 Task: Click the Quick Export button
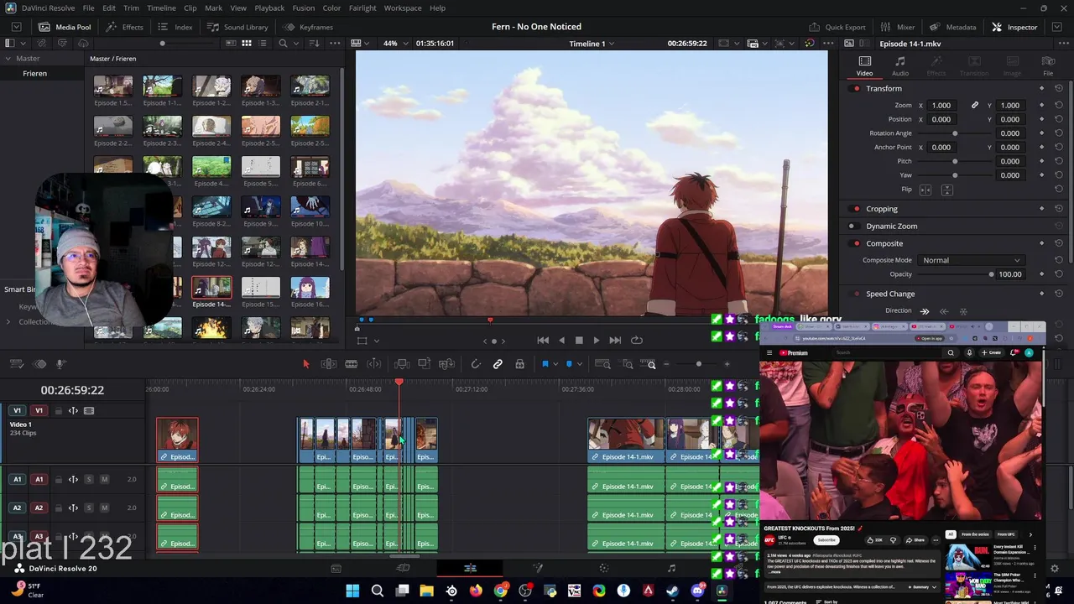point(837,27)
